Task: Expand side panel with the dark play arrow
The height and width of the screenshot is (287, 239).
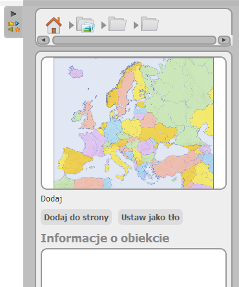Action: [x=14, y=14]
